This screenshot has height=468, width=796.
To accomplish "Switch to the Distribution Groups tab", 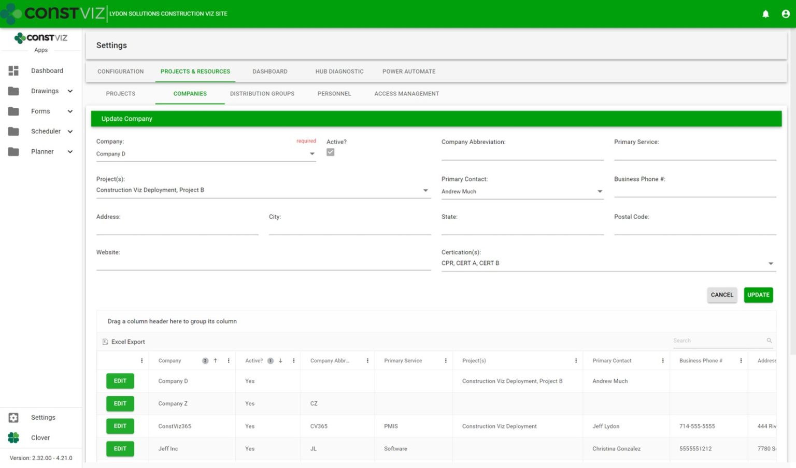I will pyautogui.click(x=262, y=94).
